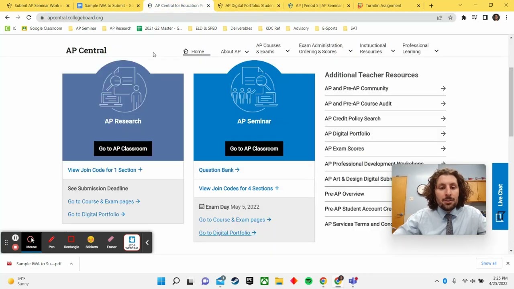Open AP Credit Policy Search resource

[x=385, y=118]
